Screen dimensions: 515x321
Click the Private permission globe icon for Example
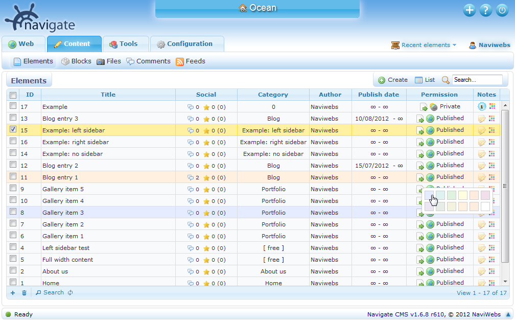point(433,106)
